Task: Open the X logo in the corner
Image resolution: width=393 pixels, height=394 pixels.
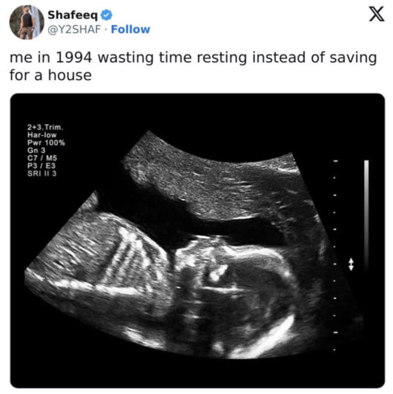Action: 376,14
